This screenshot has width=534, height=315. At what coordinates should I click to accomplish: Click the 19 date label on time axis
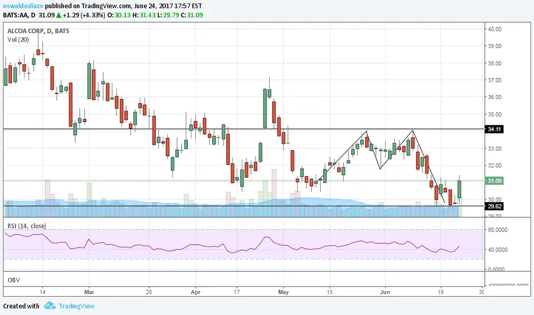tap(441, 292)
